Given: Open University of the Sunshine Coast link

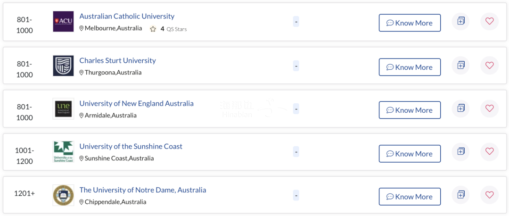Looking at the screenshot, I should [x=131, y=147].
